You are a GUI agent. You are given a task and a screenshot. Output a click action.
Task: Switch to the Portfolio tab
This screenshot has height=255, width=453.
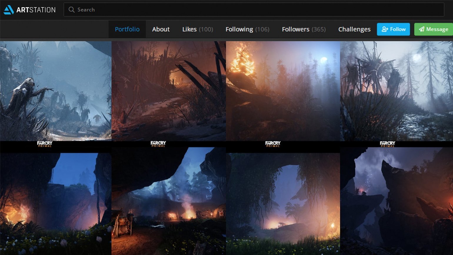[127, 29]
